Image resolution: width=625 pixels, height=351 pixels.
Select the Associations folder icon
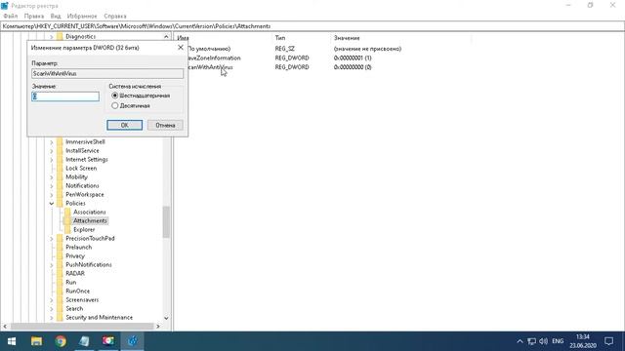(x=67, y=213)
